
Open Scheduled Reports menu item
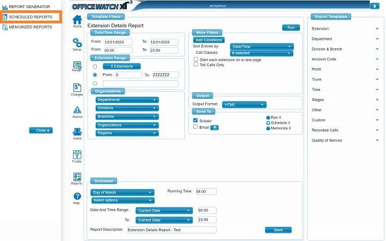30,17
